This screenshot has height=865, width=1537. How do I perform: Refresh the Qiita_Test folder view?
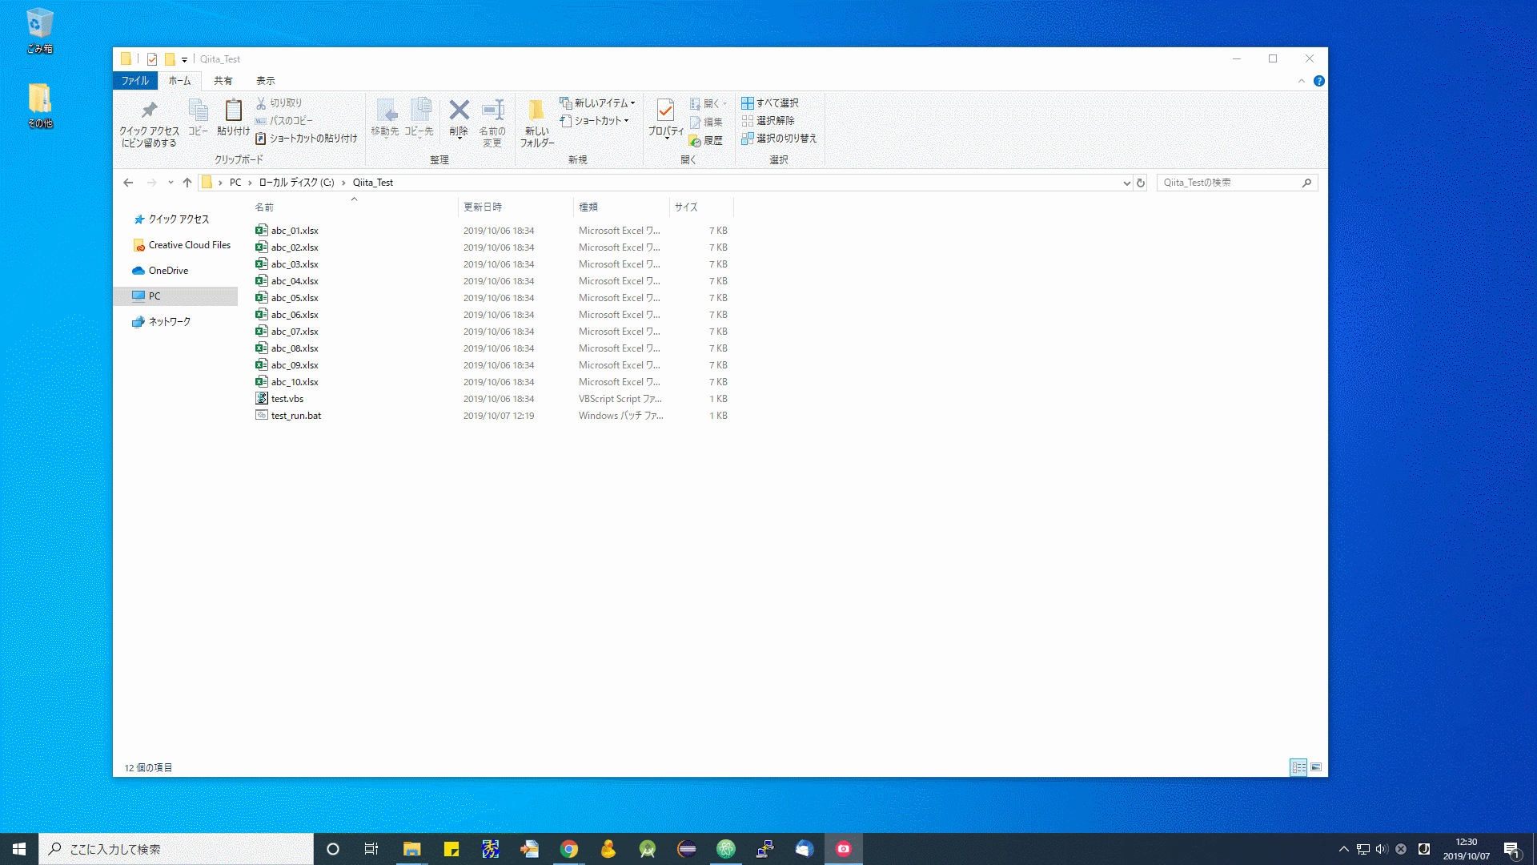pyautogui.click(x=1140, y=183)
